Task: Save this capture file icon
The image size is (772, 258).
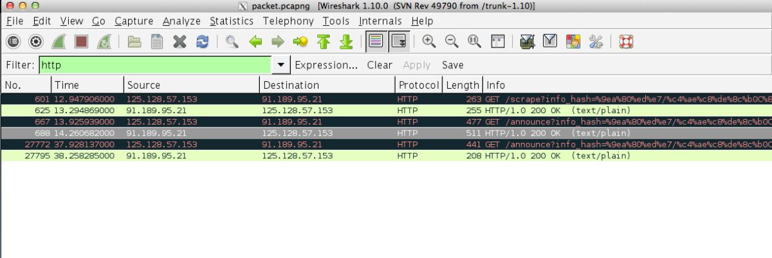Action: [x=156, y=42]
